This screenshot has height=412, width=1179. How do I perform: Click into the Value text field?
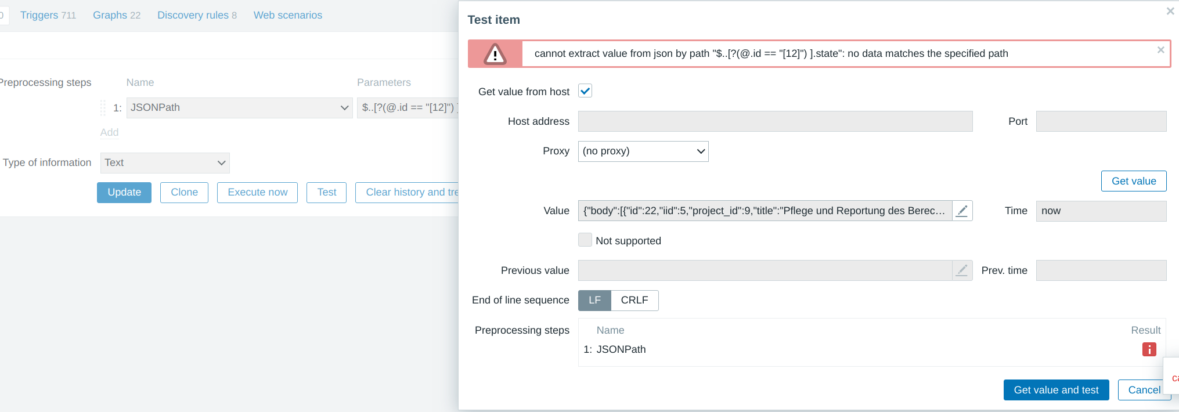pyautogui.click(x=764, y=211)
